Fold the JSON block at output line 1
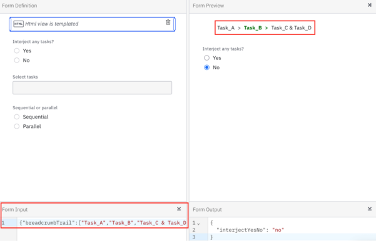Screen dimensions: 376x241 (x=198, y=224)
